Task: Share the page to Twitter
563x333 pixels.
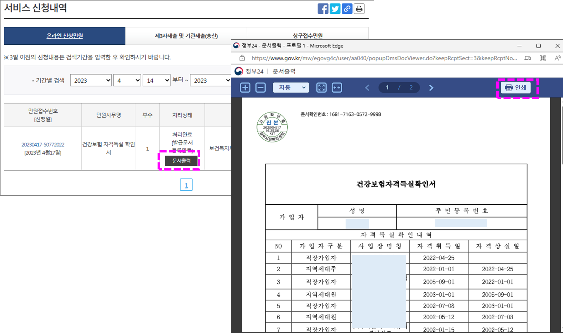Action: pyautogui.click(x=335, y=9)
